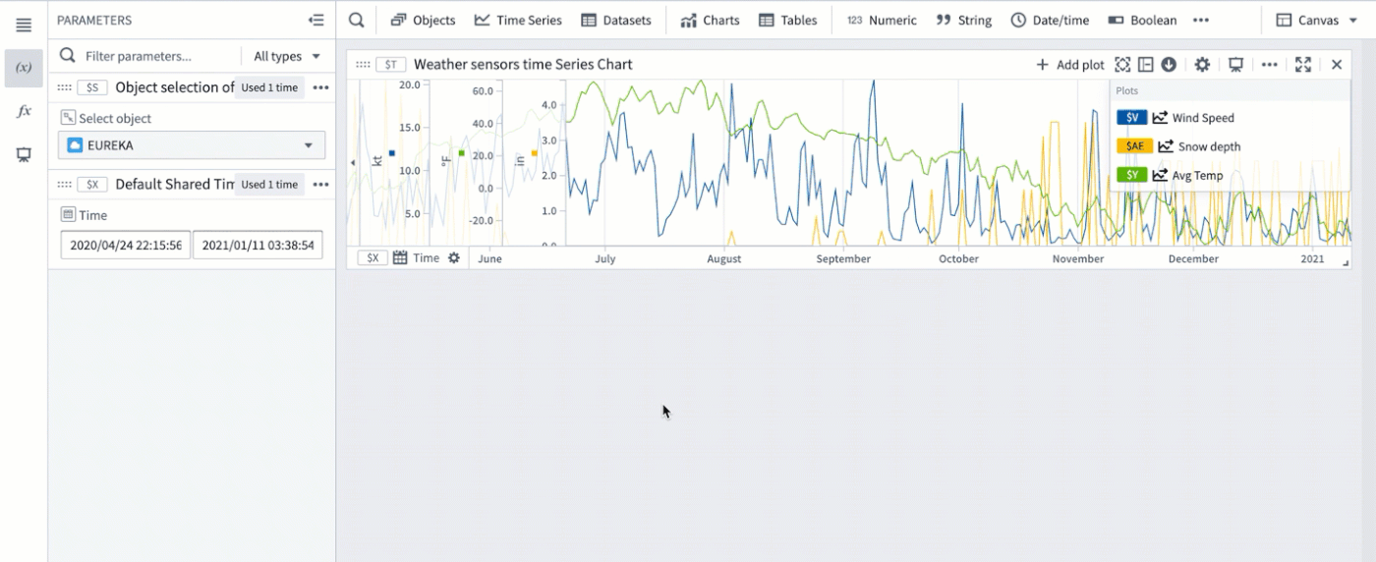Click the $S variable tag

coord(92,87)
